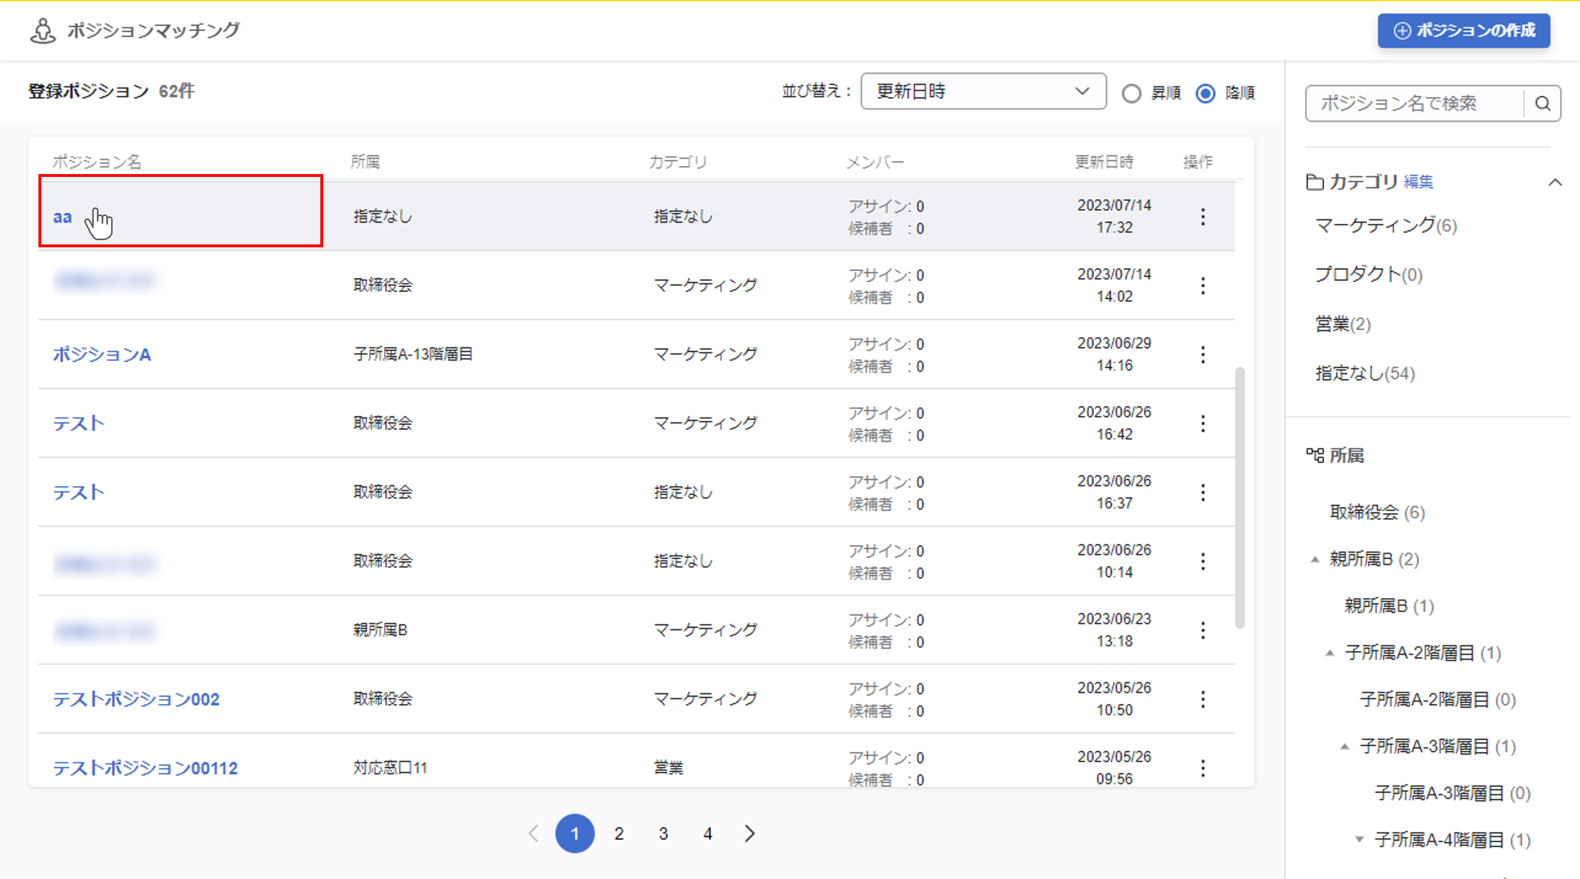Click the search magnifier icon
1580x879 pixels.
1543,104
